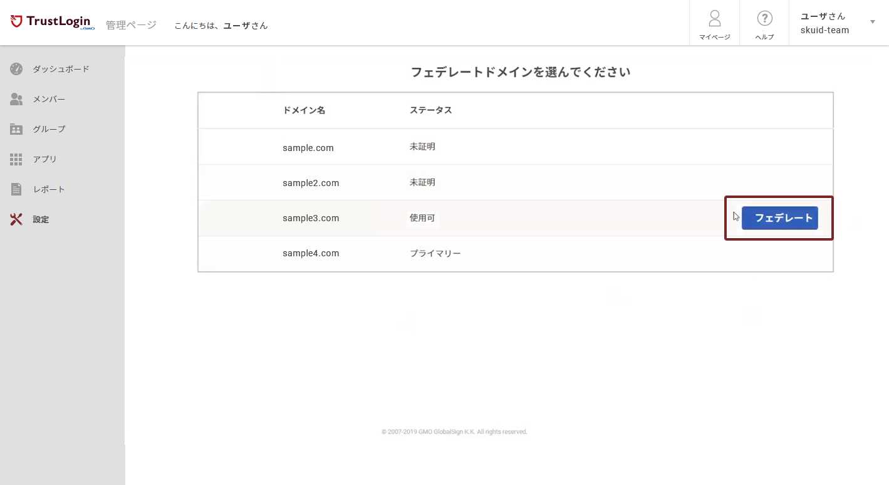
Task: Click the Reports document icon
Action: [16, 189]
